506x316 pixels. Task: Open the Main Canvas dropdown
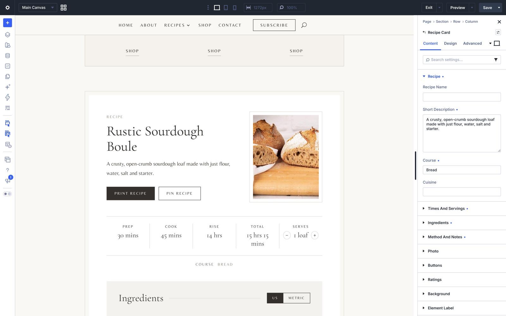pyautogui.click(x=38, y=8)
